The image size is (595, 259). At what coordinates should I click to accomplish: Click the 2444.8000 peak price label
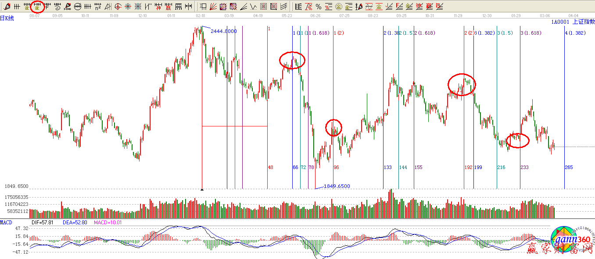224,31
